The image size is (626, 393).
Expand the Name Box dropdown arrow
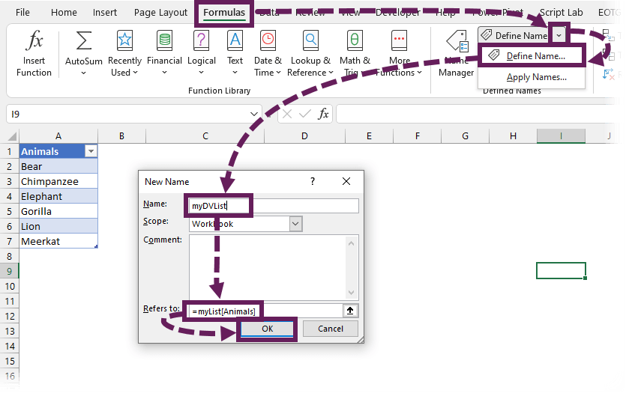pyautogui.click(x=254, y=115)
